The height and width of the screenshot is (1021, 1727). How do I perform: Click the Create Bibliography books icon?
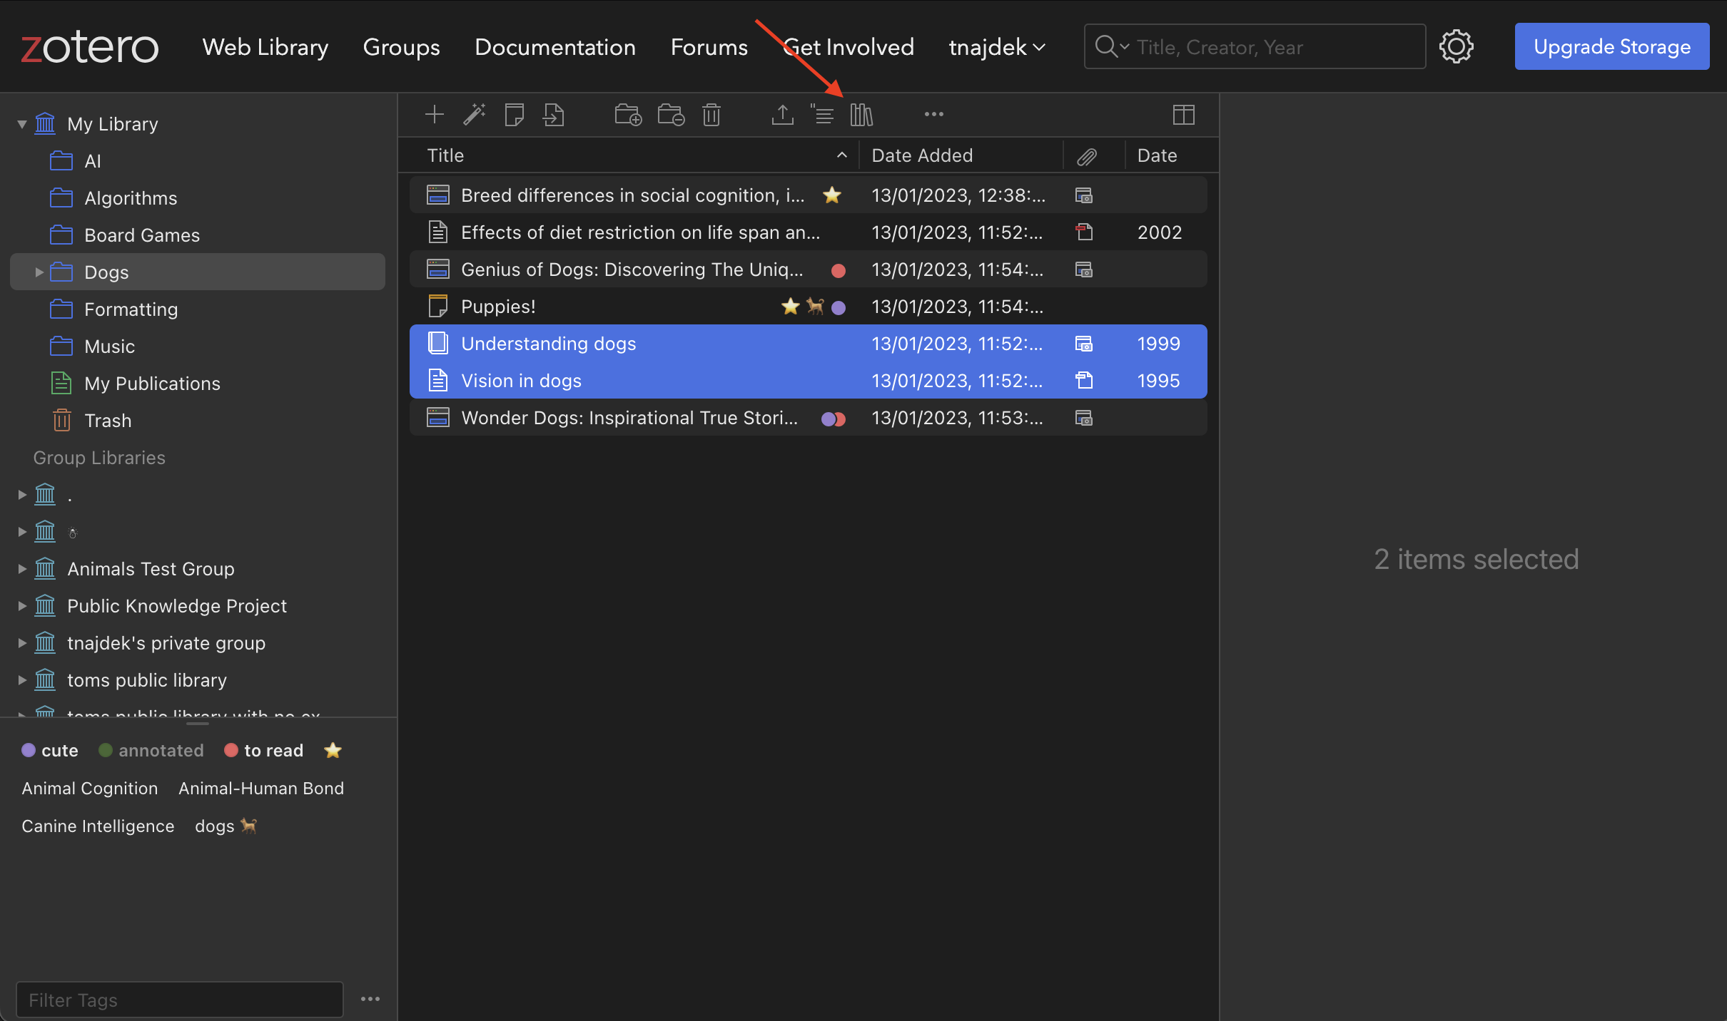click(x=861, y=114)
